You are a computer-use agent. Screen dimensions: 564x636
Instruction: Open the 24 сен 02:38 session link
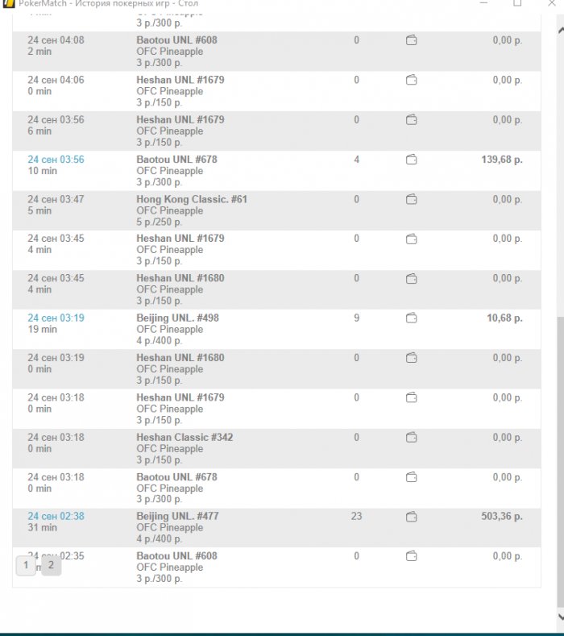pyautogui.click(x=56, y=517)
